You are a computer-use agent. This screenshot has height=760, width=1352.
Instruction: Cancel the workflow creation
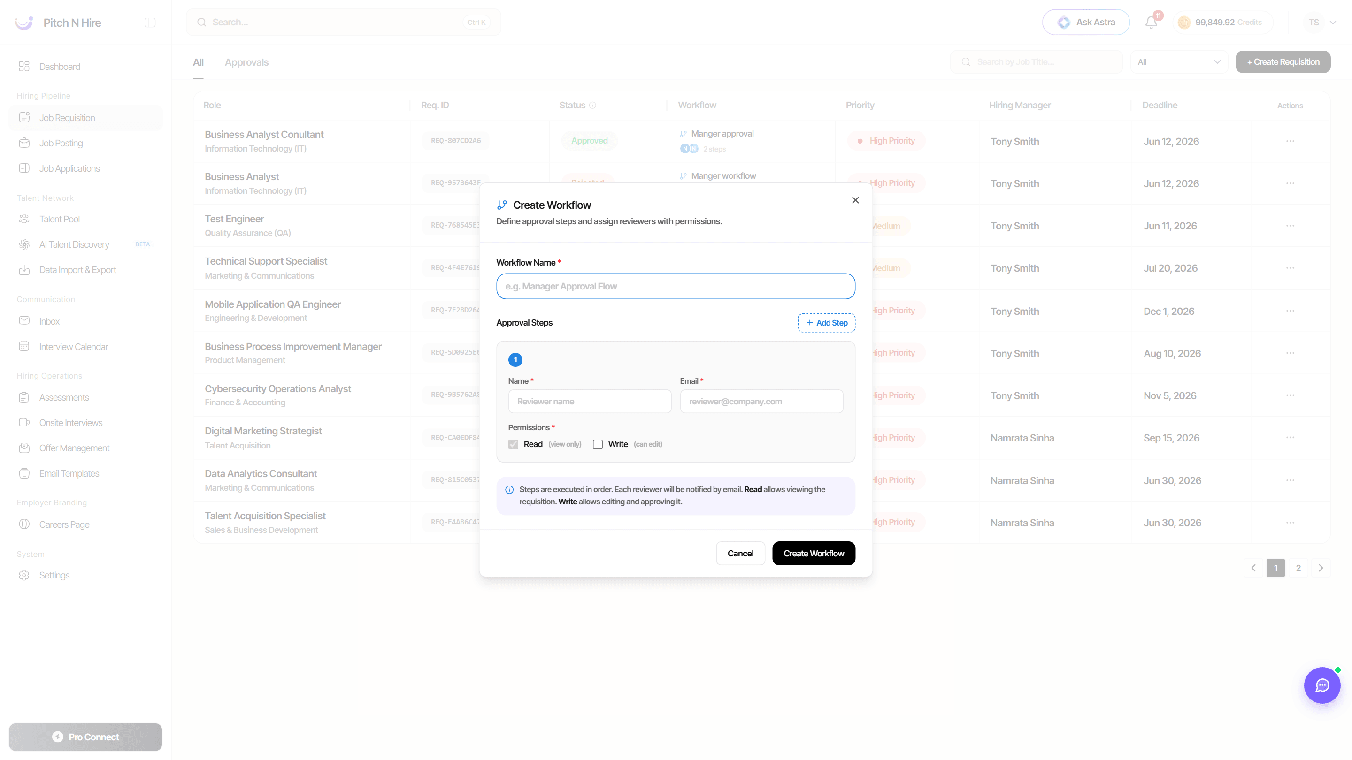(x=740, y=554)
